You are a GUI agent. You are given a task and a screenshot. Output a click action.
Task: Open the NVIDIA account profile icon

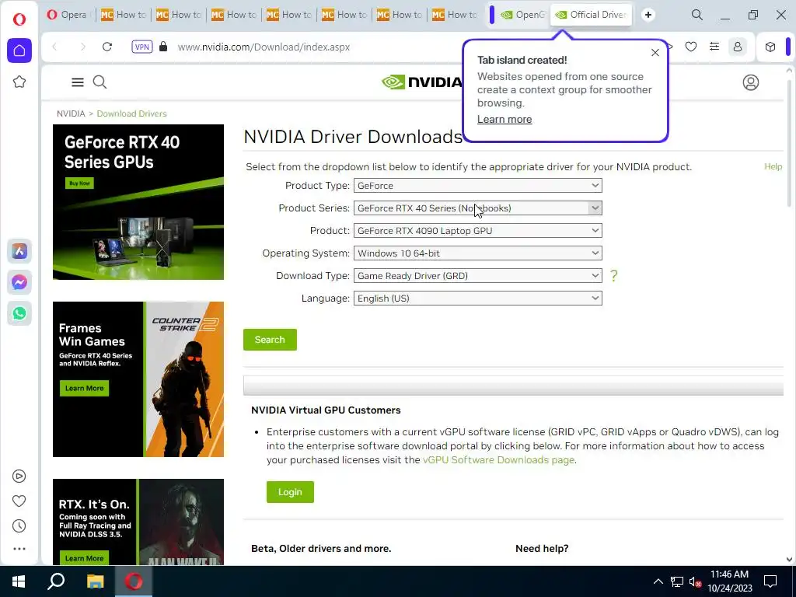pos(751,82)
